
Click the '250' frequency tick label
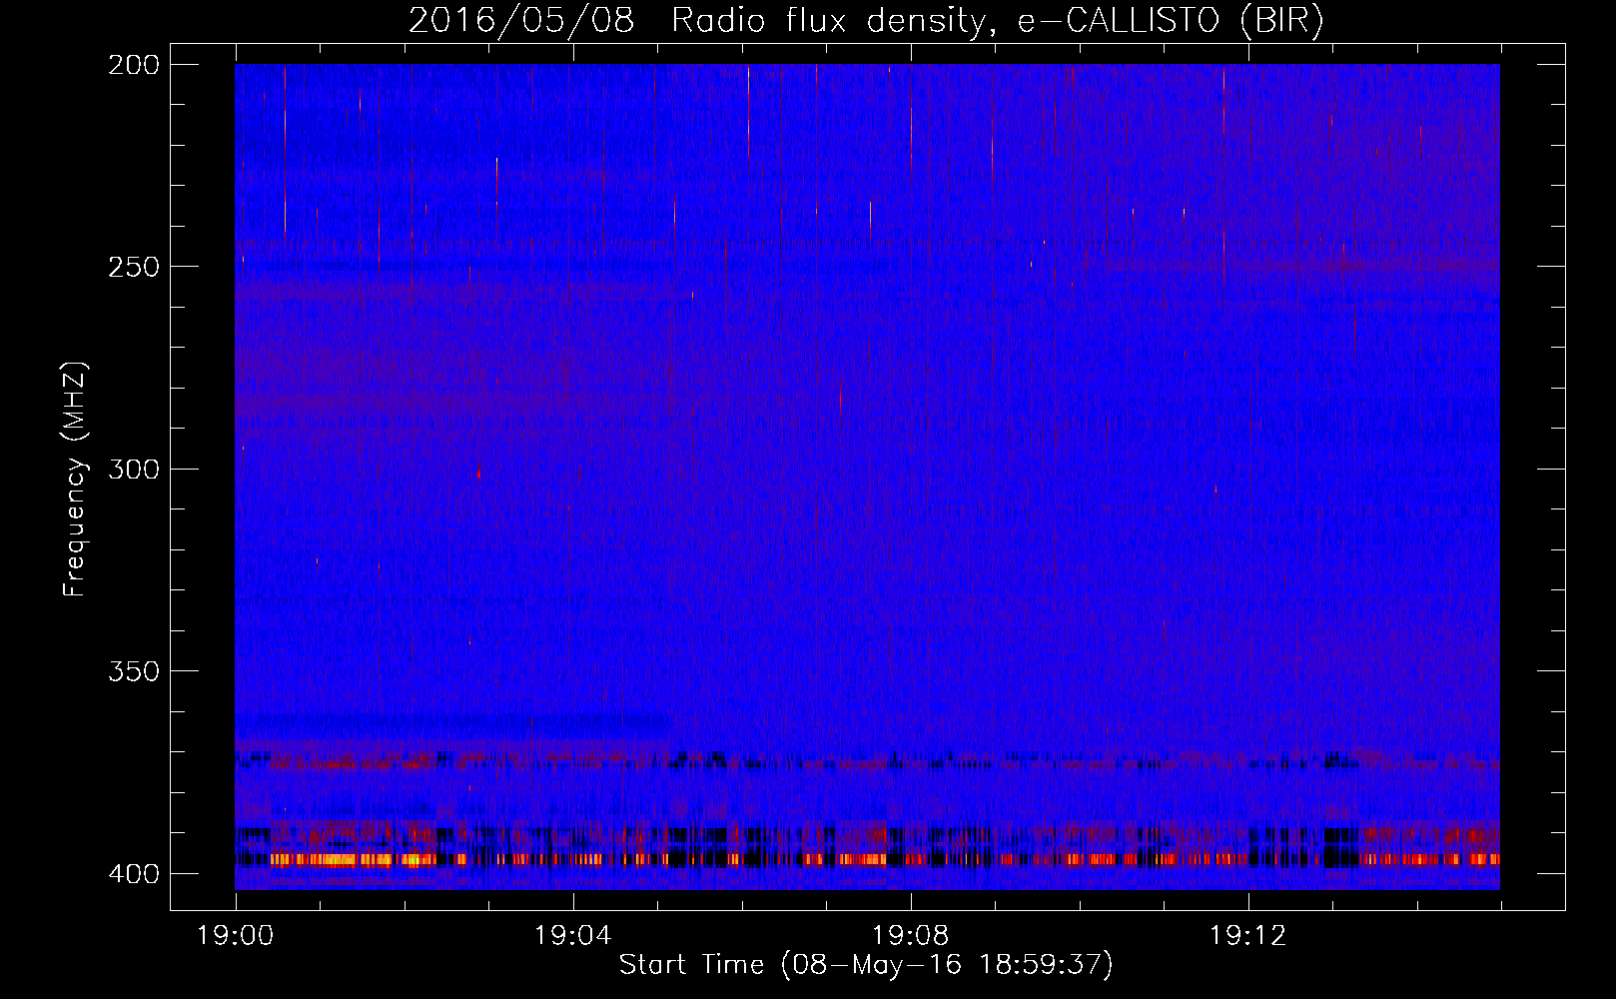coord(134,267)
